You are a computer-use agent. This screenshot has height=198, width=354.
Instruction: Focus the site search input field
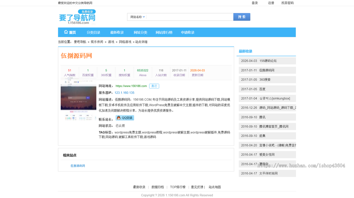coord(190,17)
